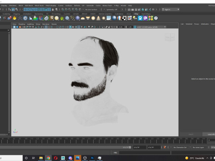Click the render frame window shelf icon
215x161 pixels.
(x=129, y=18)
